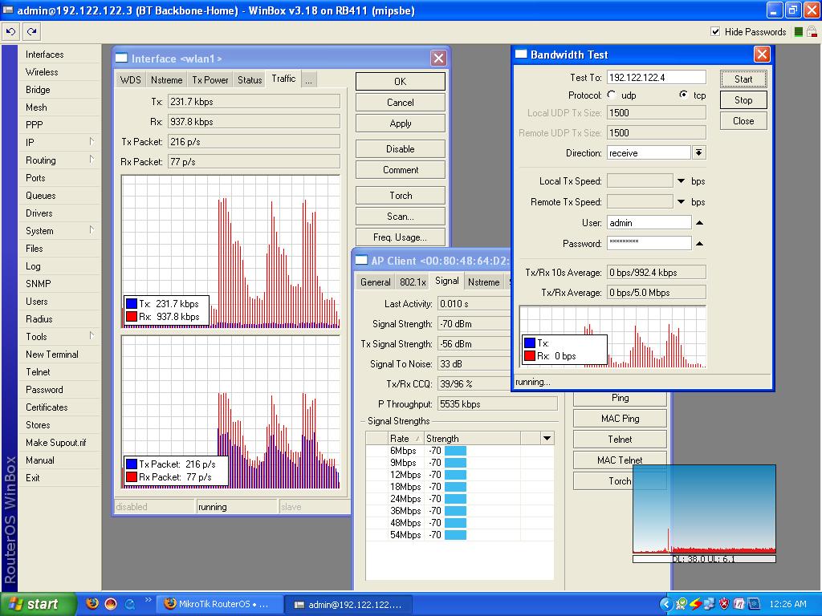822x616 pixels.
Task: Click the red shield tray icon
Action: [724, 604]
